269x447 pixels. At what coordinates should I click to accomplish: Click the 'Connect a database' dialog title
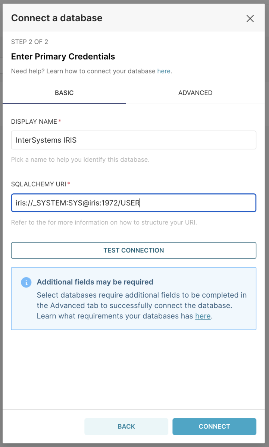click(x=57, y=18)
